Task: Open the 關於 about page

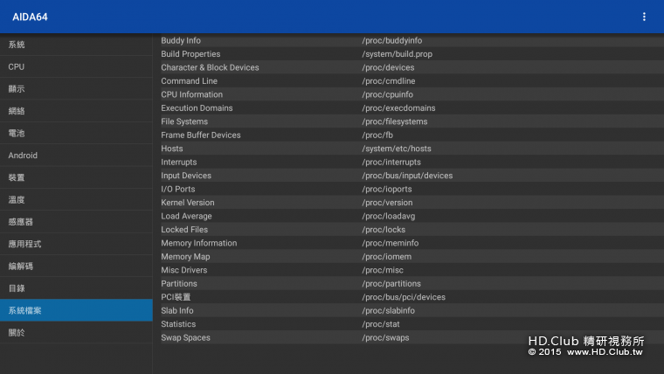Action: click(17, 332)
